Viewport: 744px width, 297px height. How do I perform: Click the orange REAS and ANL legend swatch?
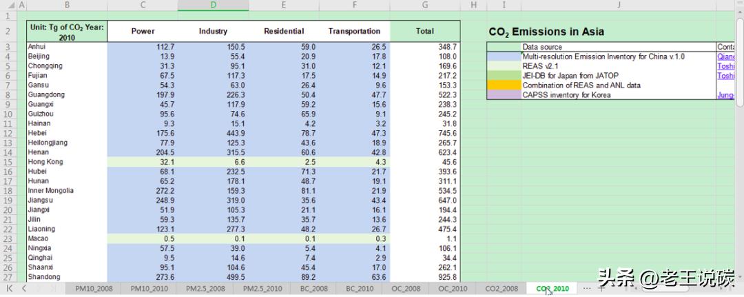[x=503, y=85]
